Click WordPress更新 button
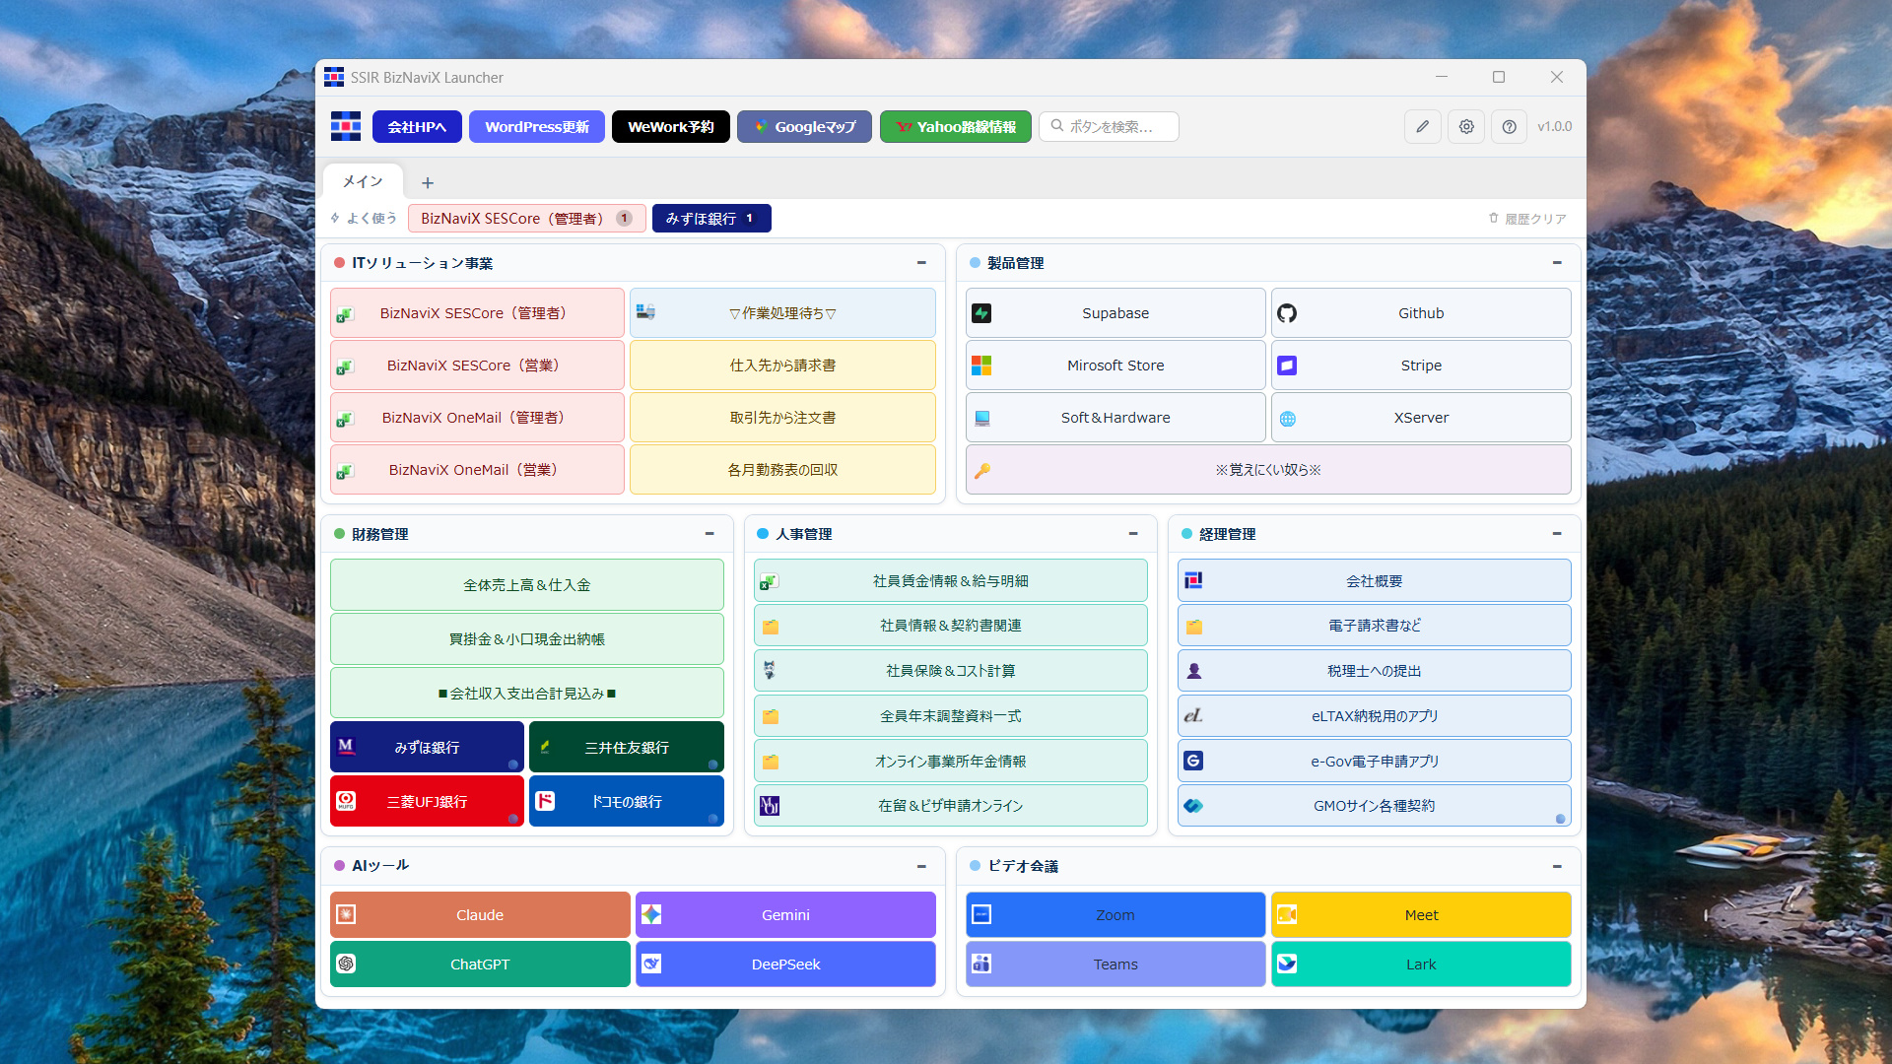This screenshot has height=1064, width=1892. (537, 126)
